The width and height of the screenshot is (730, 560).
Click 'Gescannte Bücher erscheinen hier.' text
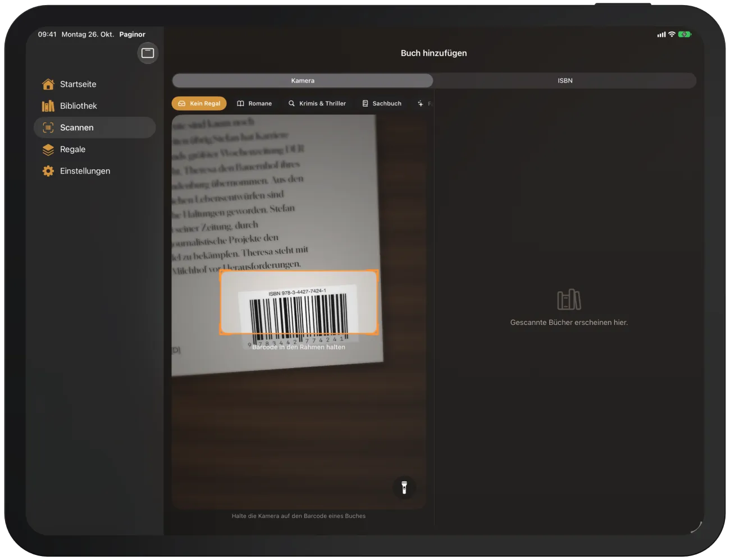click(x=569, y=323)
